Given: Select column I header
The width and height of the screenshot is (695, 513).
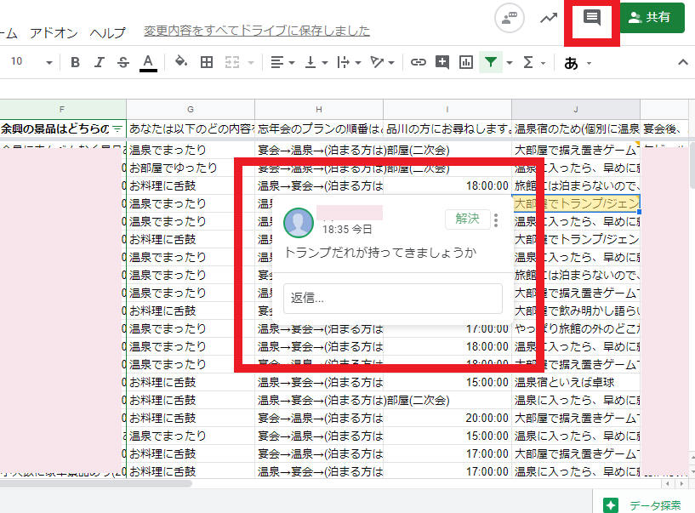Looking at the screenshot, I should (x=447, y=109).
